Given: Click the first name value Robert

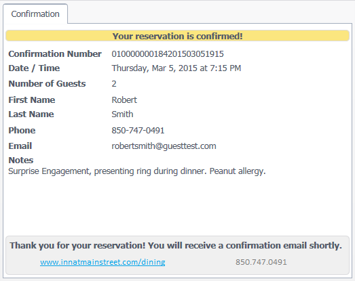Looking at the screenshot, I should tap(124, 100).
